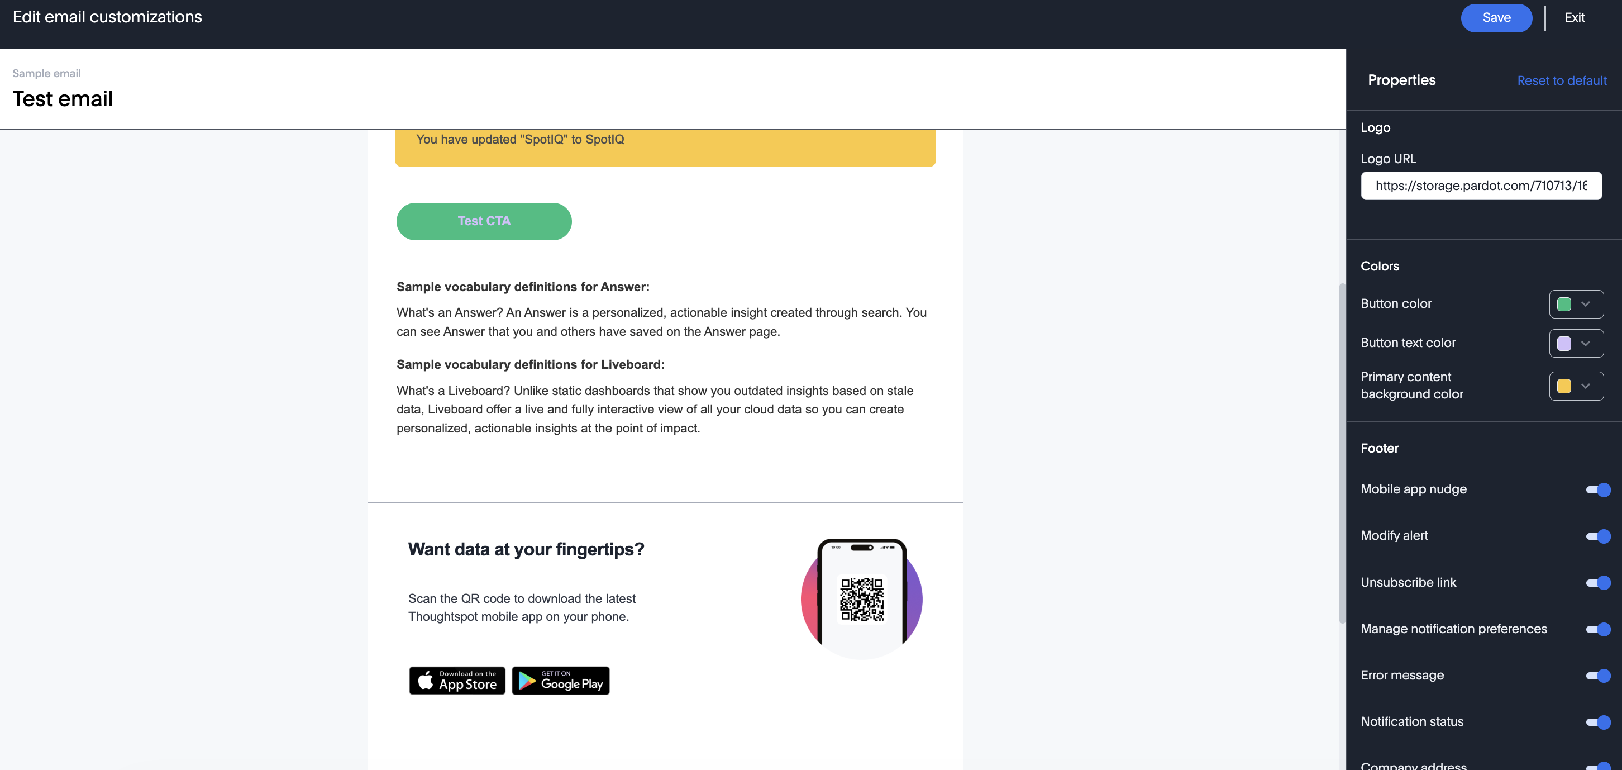Image resolution: width=1622 pixels, height=770 pixels.
Task: Click the Test CTA button
Action: point(484,221)
